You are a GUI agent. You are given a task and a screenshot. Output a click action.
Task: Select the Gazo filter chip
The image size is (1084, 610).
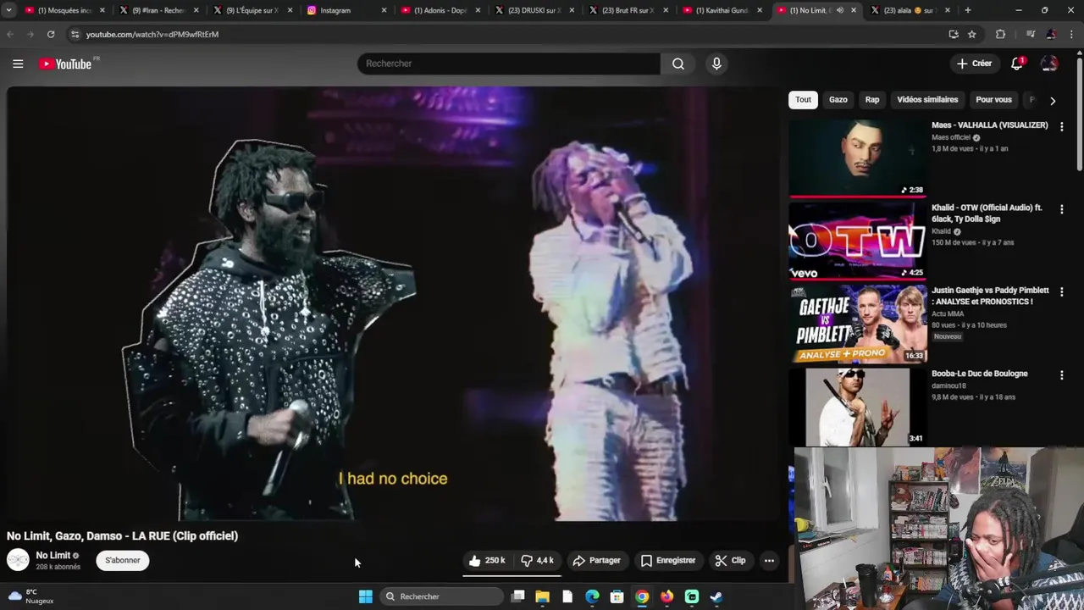click(838, 100)
